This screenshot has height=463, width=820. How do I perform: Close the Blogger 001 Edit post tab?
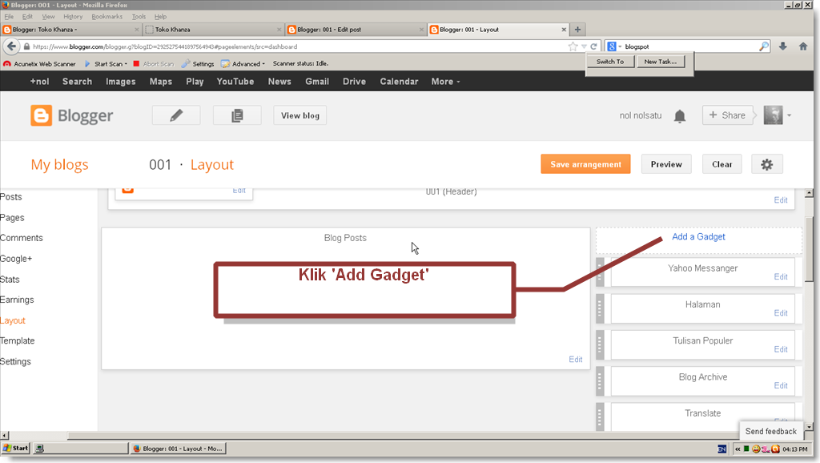[x=421, y=30]
